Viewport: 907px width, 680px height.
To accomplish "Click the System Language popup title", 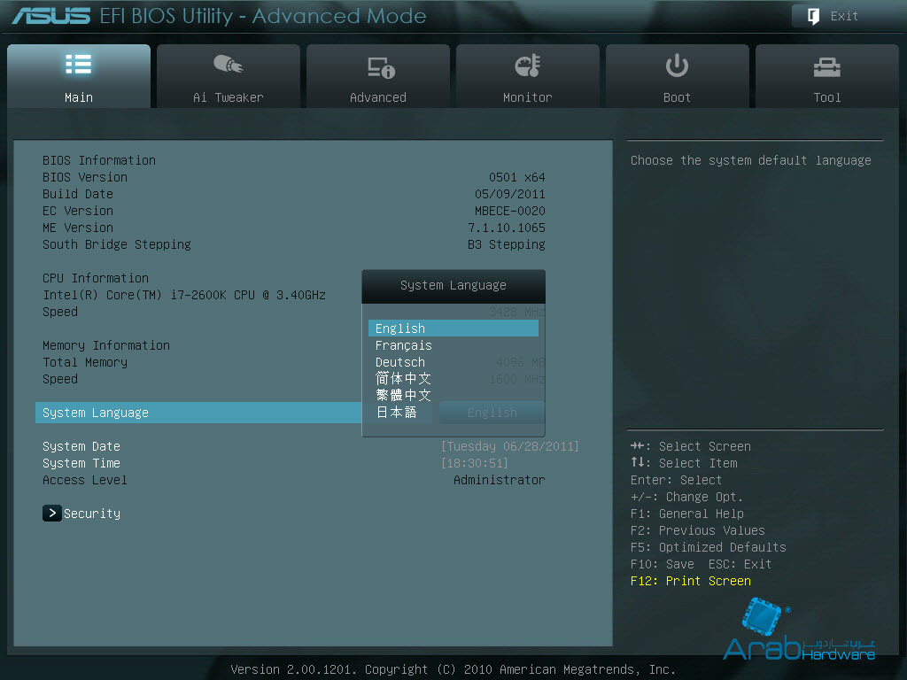I will coord(453,285).
